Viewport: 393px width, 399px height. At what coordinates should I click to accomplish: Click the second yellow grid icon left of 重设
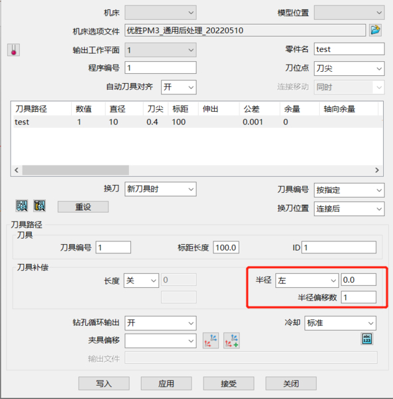(40, 205)
